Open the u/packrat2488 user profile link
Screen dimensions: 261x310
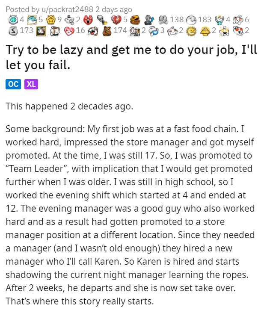(x=67, y=9)
